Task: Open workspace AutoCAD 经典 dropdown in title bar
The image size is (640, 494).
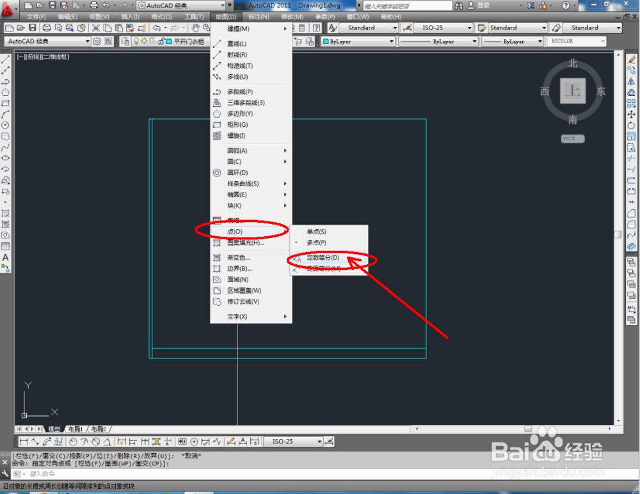Action: pyautogui.click(x=182, y=6)
